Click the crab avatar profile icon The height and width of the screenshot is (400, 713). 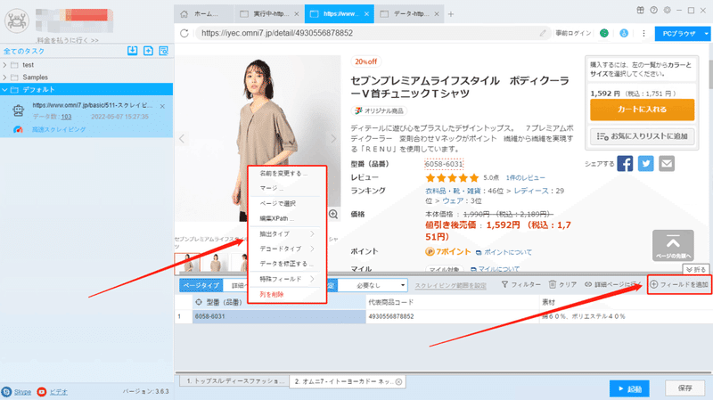(x=17, y=20)
